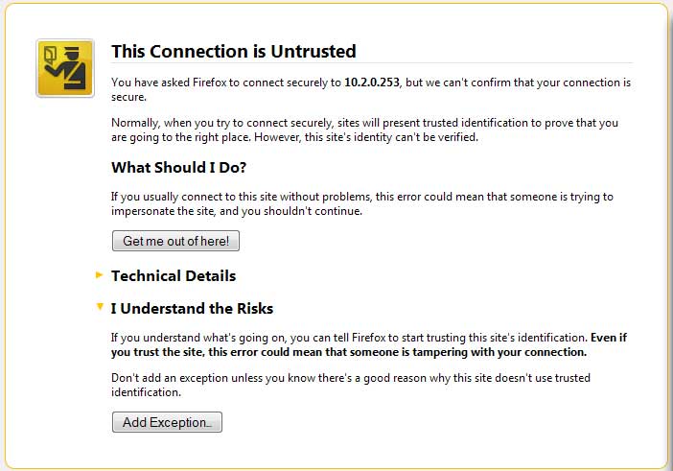
Task: Click the "What Should I Do?" heading
Action: 178,168
